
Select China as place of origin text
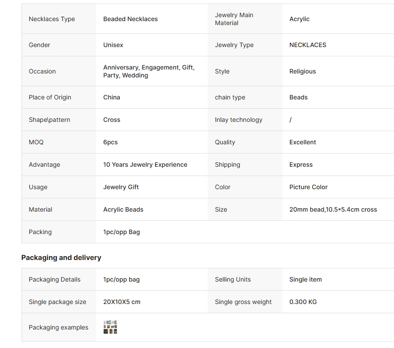coord(112,97)
